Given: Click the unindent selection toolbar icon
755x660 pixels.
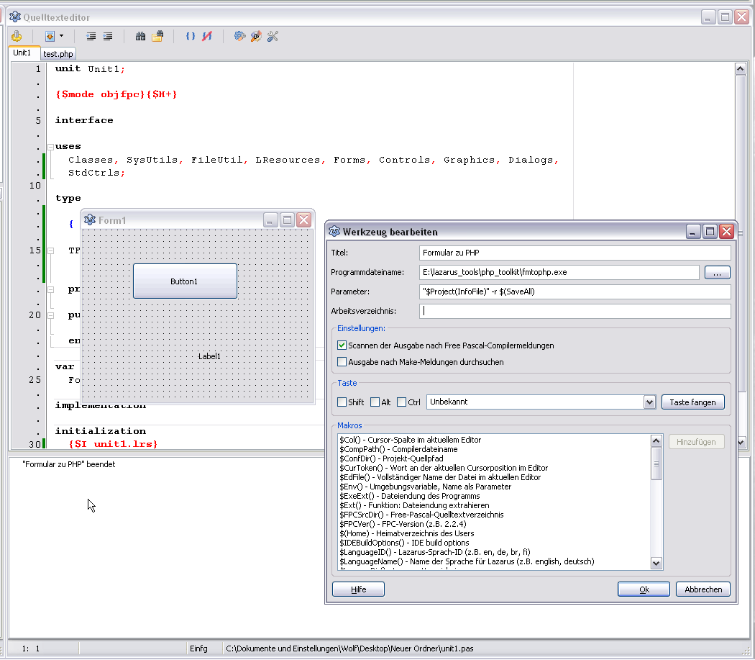Looking at the screenshot, I should 91,36.
